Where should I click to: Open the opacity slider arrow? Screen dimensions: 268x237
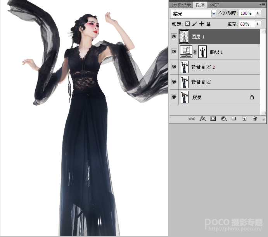click(x=258, y=13)
